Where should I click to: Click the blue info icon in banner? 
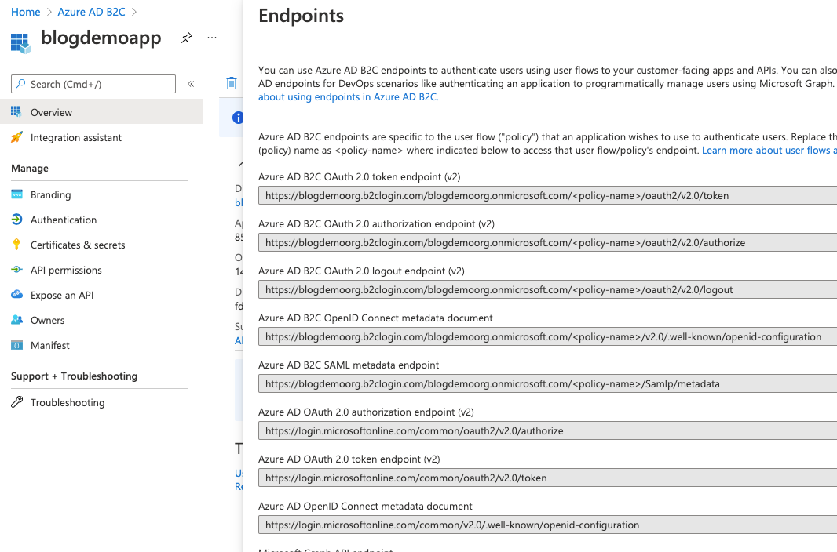coord(237,118)
